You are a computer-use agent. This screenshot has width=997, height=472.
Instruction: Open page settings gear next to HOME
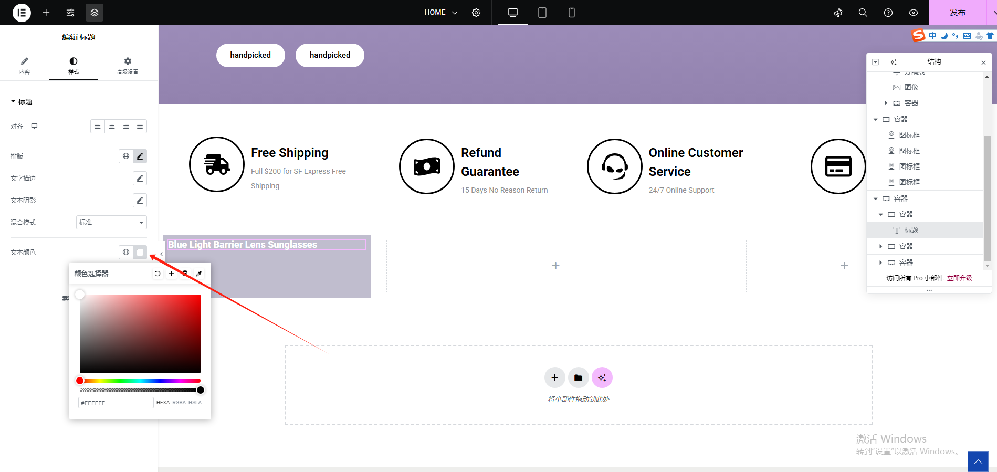click(476, 13)
